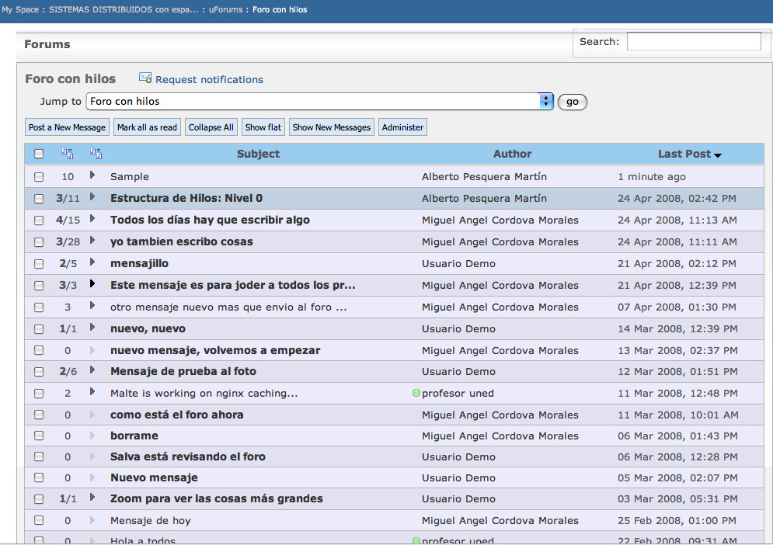The image size is (773, 545).
Task: Click the first thread icon in table header
Action: click(68, 154)
